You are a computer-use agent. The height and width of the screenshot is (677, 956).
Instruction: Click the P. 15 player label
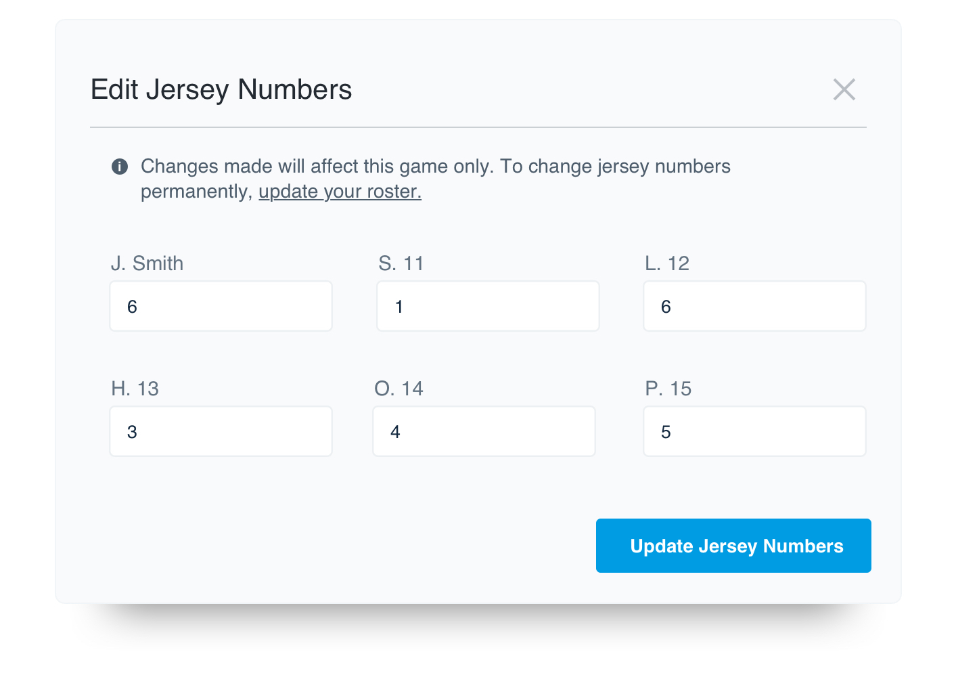pyautogui.click(x=668, y=389)
